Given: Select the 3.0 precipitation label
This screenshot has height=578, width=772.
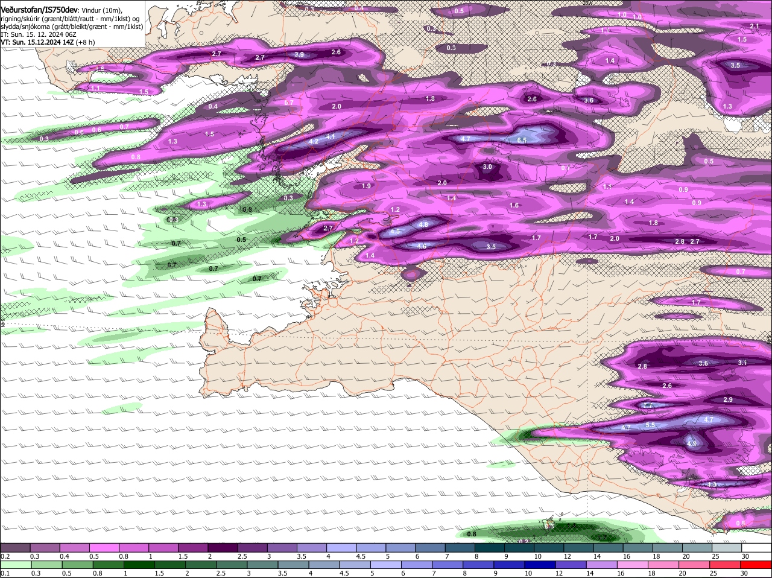Looking at the screenshot, I should 487,167.
